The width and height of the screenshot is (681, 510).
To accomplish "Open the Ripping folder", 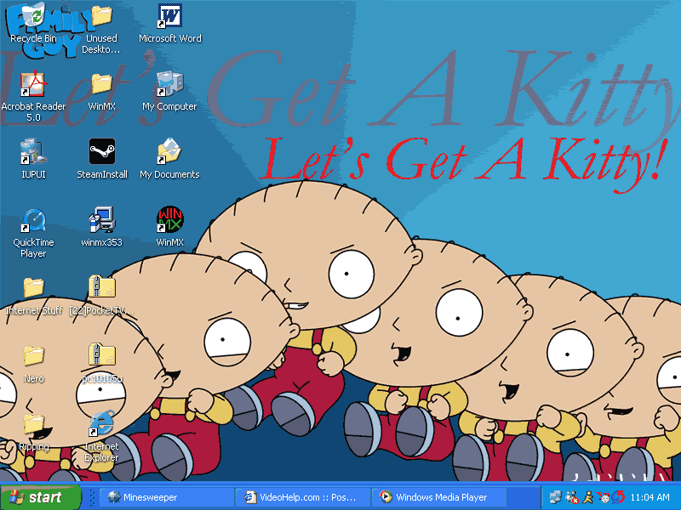I will point(33,432).
